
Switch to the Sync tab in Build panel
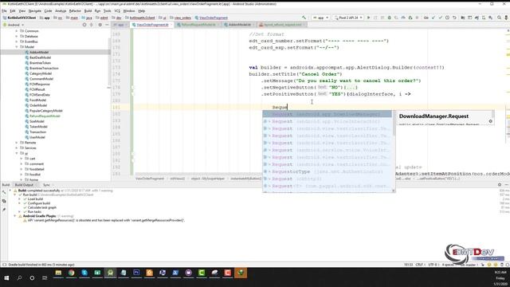click(x=46, y=185)
